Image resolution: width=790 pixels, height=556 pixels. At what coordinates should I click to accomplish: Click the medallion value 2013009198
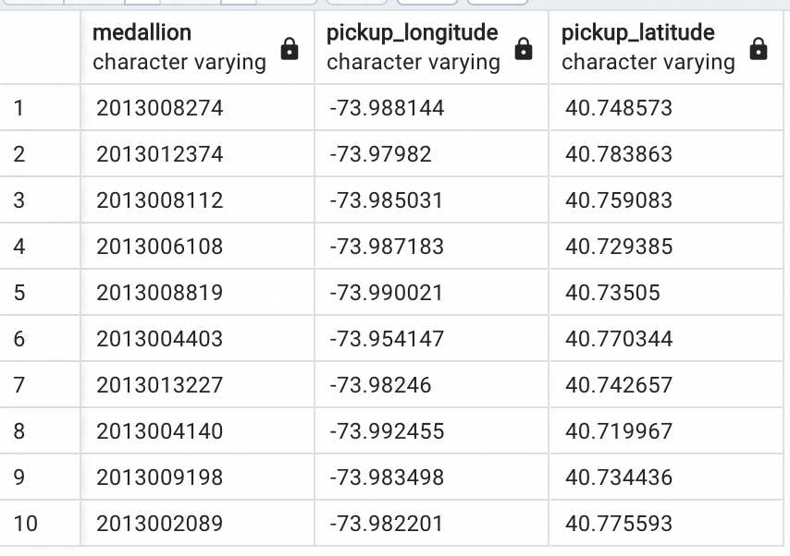click(x=160, y=477)
